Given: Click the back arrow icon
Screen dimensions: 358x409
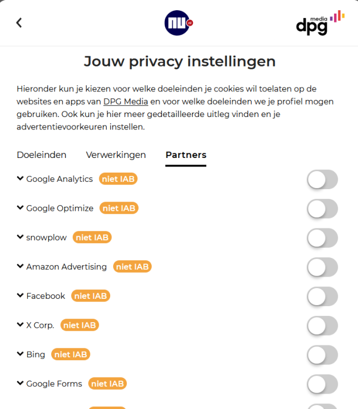Looking at the screenshot, I should coord(19,23).
